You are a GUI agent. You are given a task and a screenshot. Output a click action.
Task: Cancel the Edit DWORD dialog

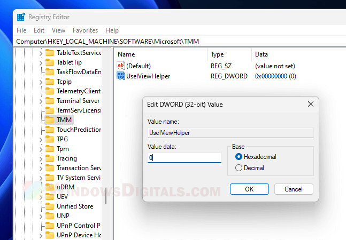click(x=294, y=189)
